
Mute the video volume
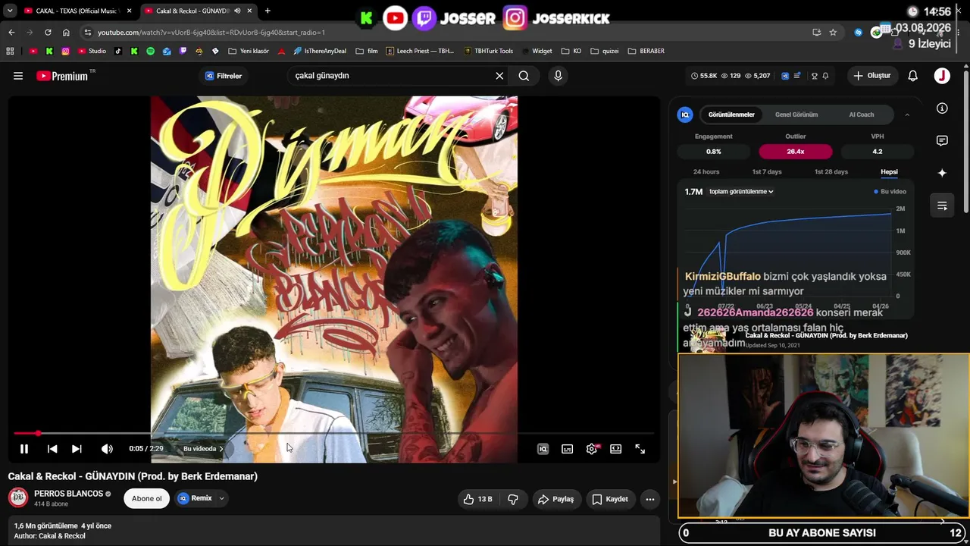pyautogui.click(x=107, y=449)
